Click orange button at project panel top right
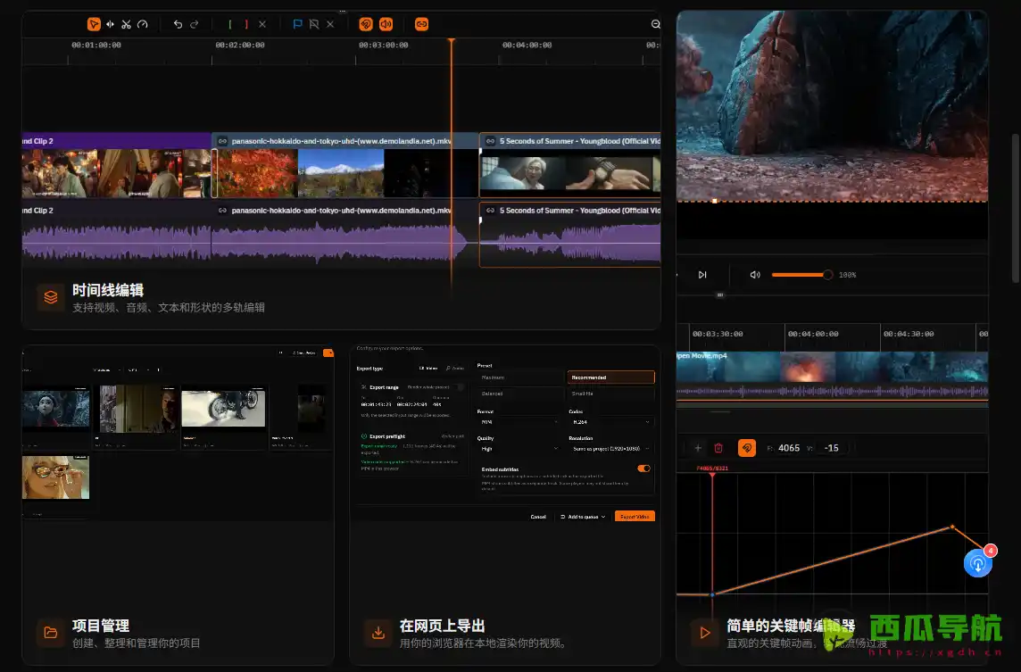The image size is (1021, 672). point(328,353)
